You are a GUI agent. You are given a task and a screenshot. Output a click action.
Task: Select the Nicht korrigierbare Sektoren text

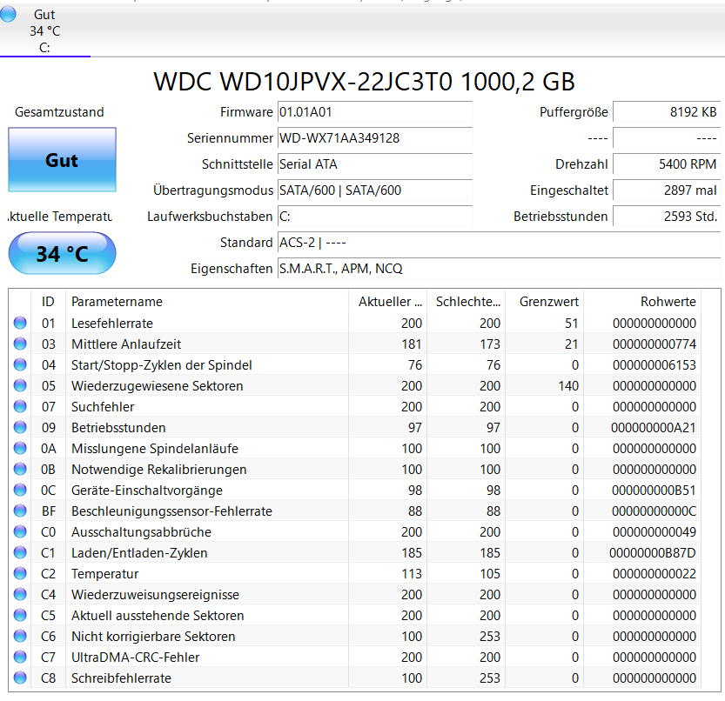[153, 637]
